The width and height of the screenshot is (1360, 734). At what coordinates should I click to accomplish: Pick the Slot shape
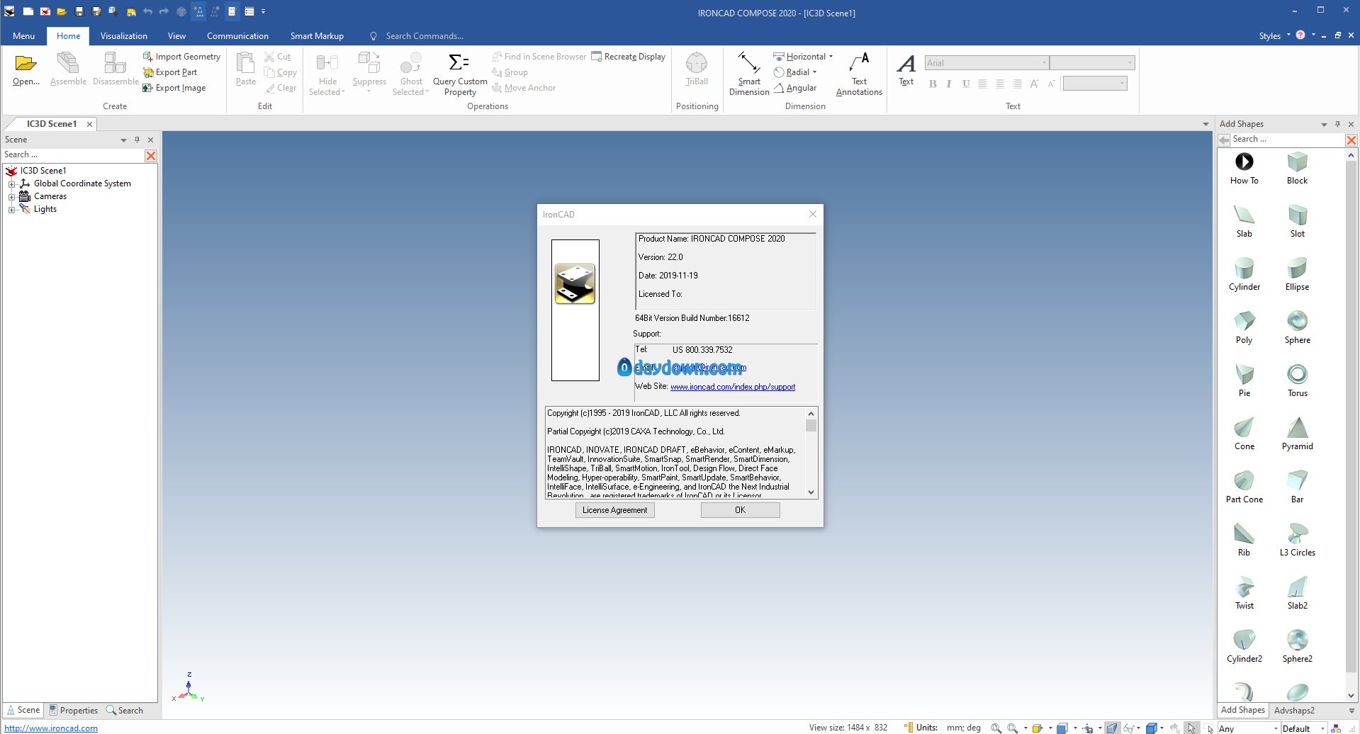click(1297, 221)
